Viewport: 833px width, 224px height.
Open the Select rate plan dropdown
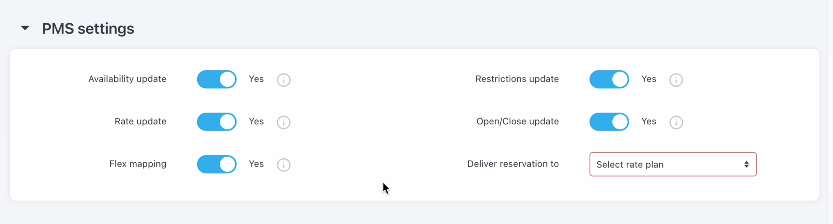click(673, 164)
